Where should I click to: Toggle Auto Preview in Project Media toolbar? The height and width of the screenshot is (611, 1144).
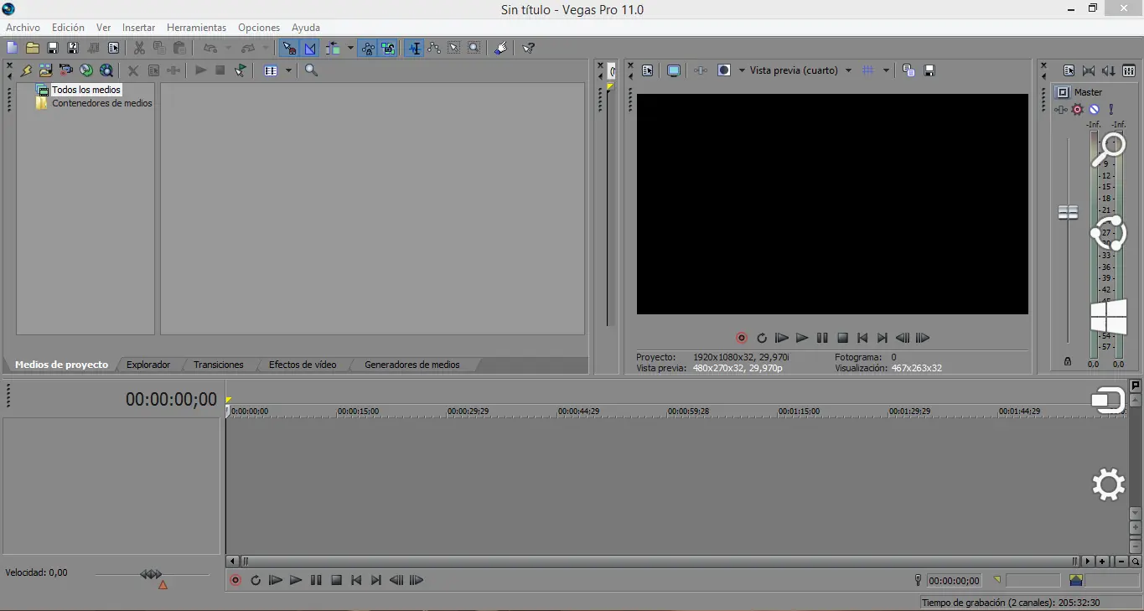(x=241, y=70)
